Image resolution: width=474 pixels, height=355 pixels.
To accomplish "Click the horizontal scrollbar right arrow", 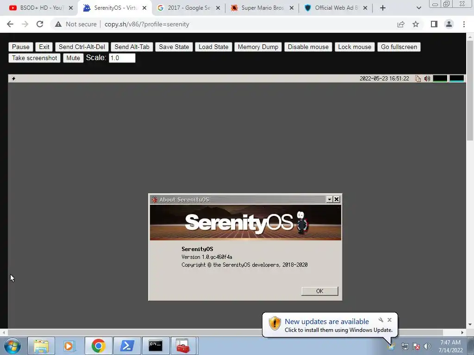I will click(x=462, y=332).
